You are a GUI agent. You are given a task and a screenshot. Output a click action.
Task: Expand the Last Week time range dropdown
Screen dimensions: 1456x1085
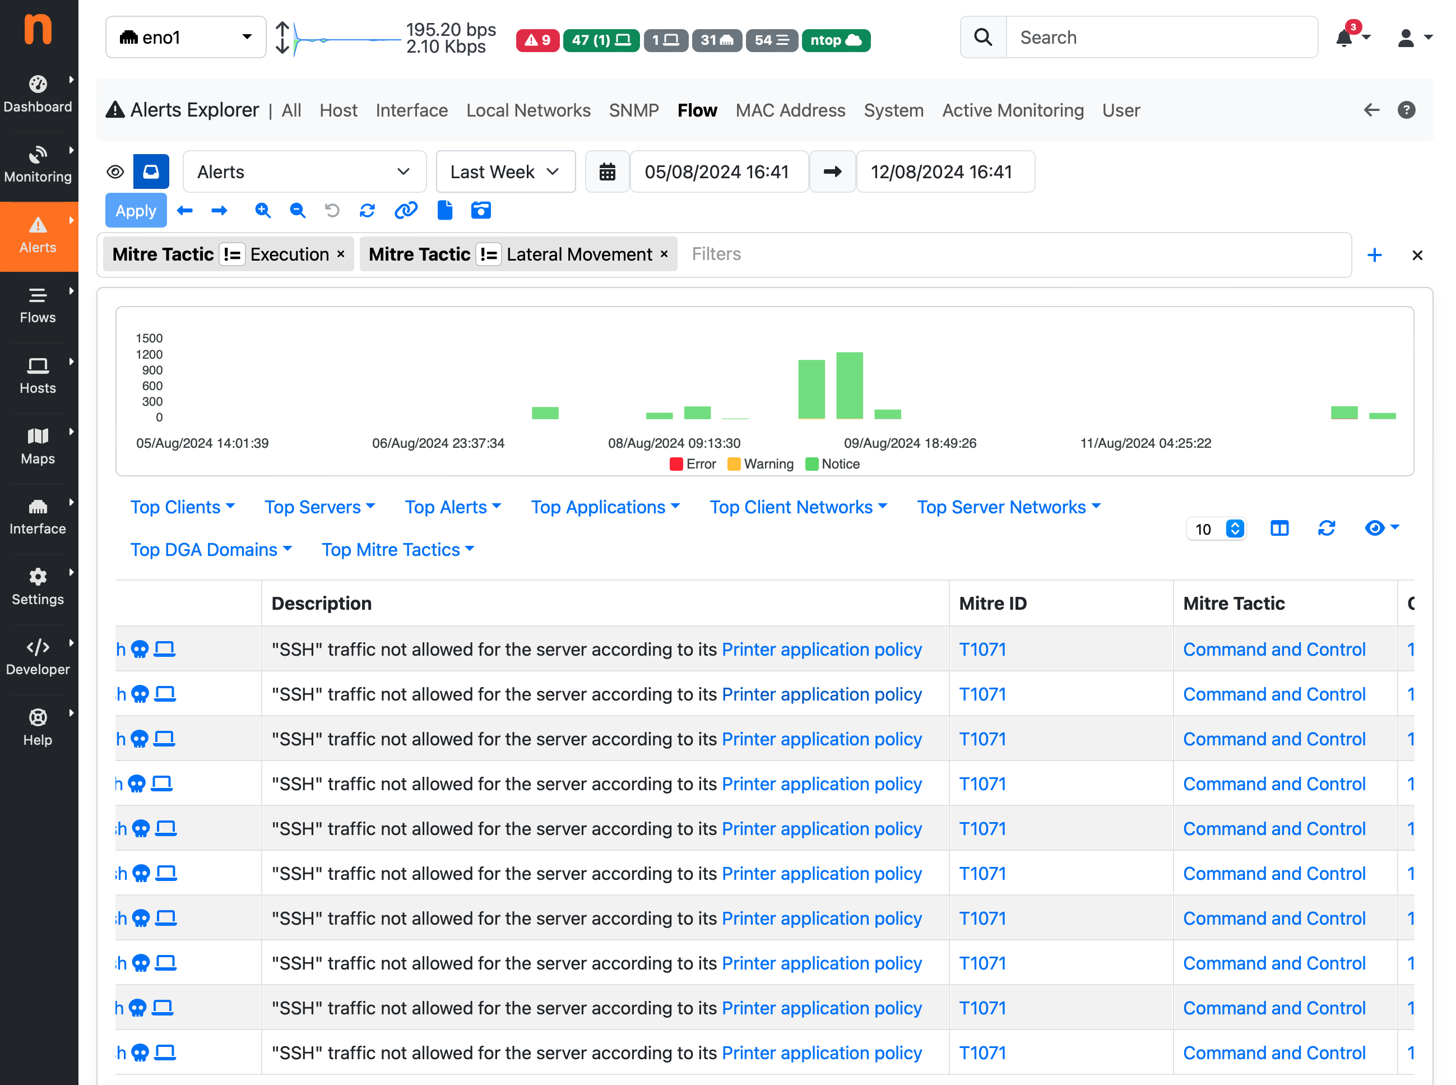[x=501, y=172]
